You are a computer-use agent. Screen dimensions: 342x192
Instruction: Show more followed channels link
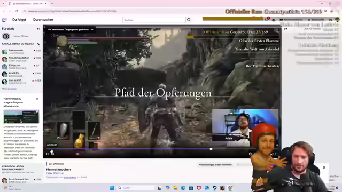click(x=9, y=89)
